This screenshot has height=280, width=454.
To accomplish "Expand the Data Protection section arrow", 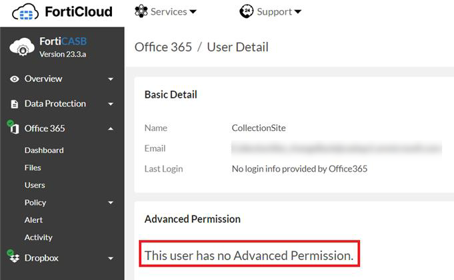I will click(111, 104).
